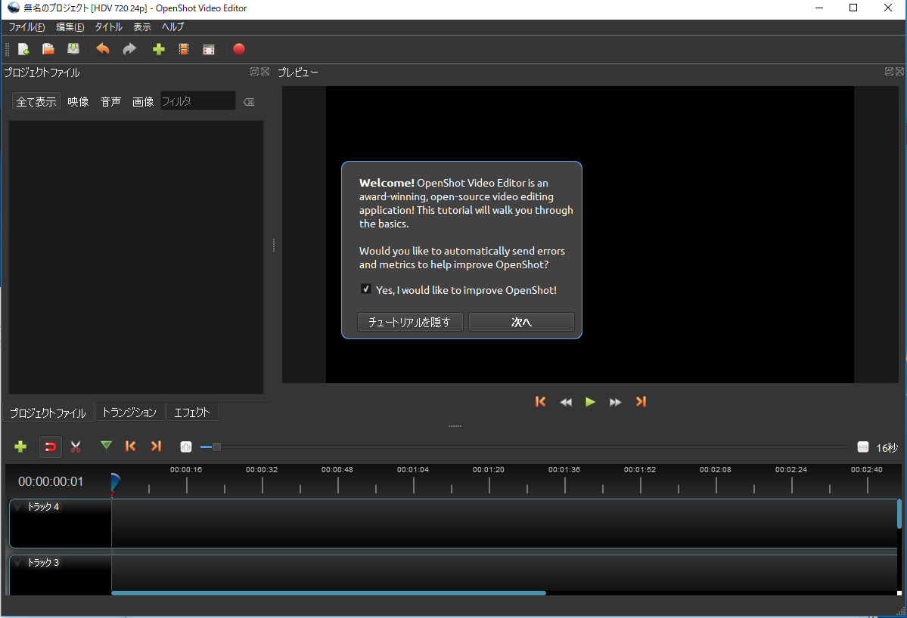
Task: Filter project files by 音声 (audio)
Action: 110,102
